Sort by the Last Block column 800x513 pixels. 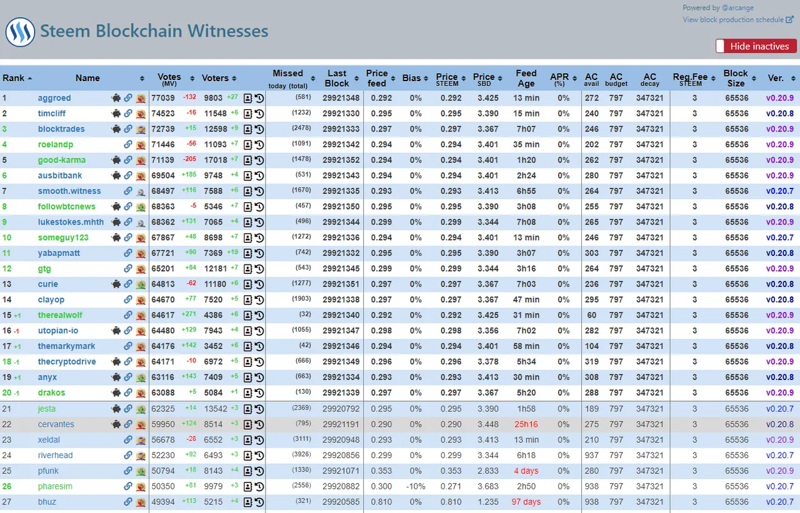[x=341, y=78]
